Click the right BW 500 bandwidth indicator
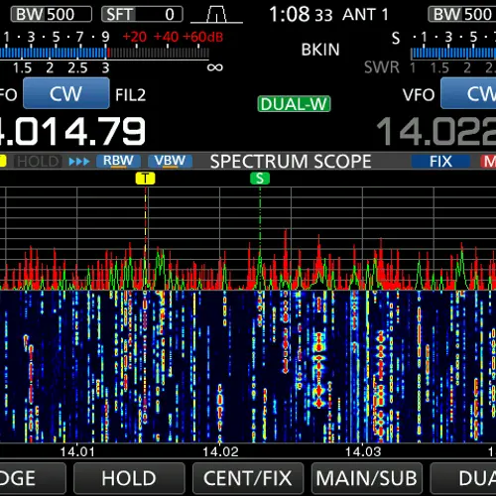496x496 pixels. (x=462, y=15)
